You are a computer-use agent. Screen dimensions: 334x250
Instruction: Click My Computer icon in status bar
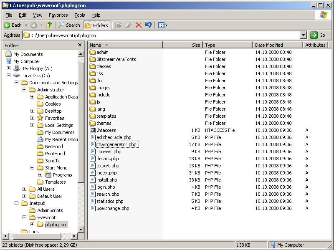[x=273, y=245]
